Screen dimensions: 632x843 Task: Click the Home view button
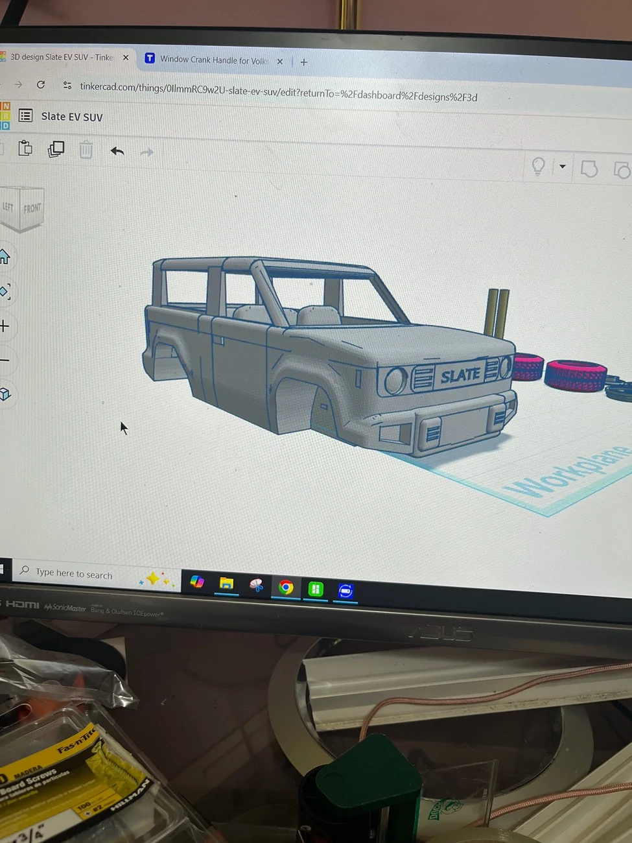click(x=4, y=257)
